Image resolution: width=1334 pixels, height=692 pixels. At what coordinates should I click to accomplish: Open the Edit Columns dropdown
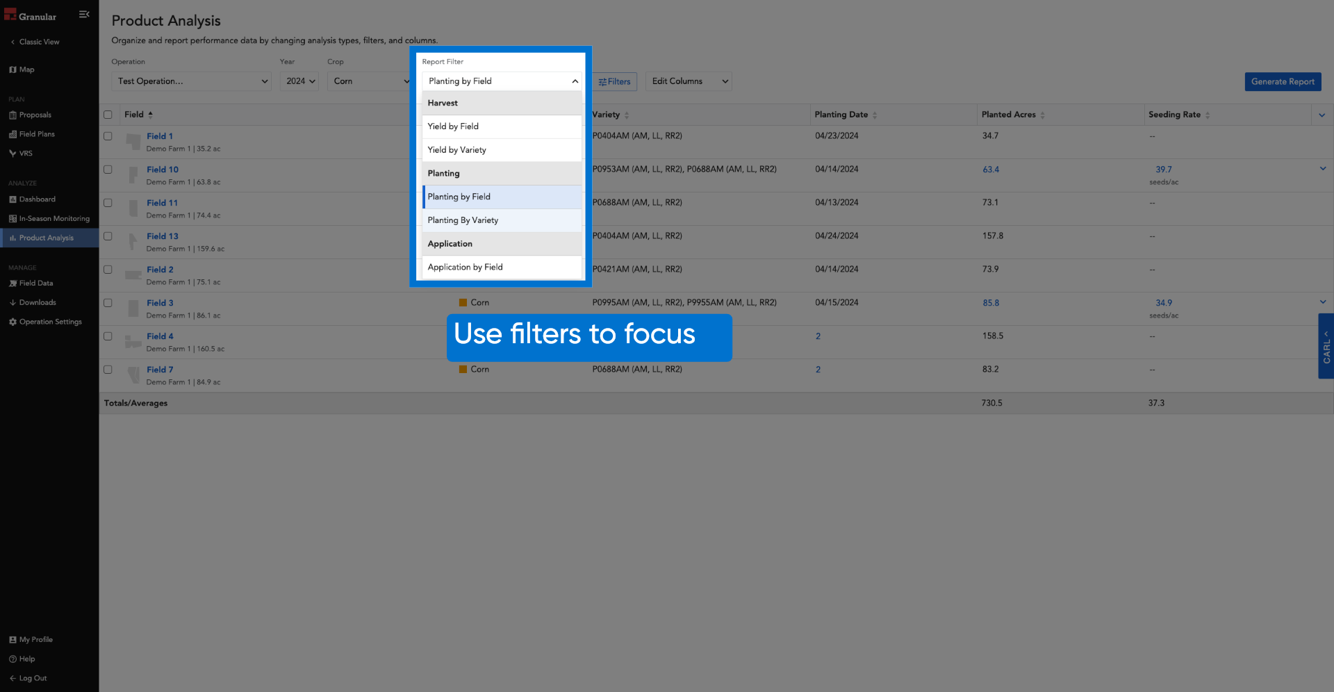click(x=689, y=81)
